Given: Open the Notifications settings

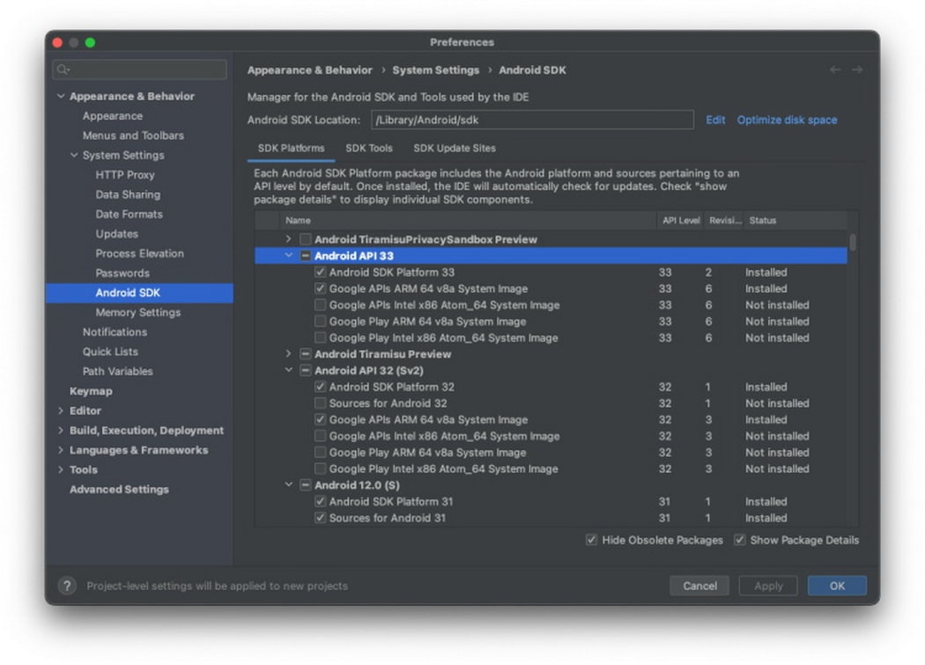Looking at the screenshot, I should pos(115,331).
